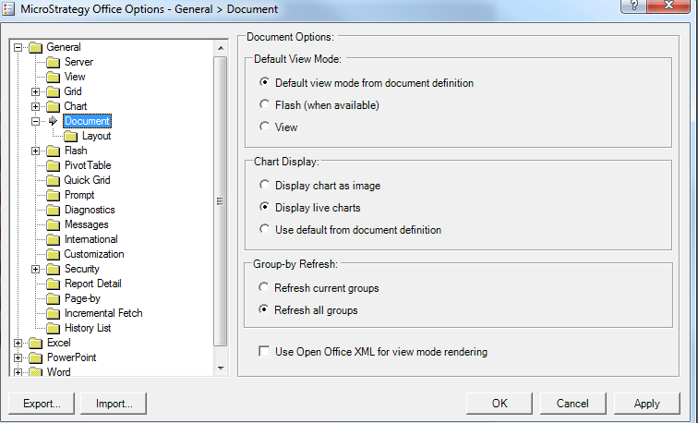Select Default view mode from document definition
Screen dimensions: 698x423
click(264, 82)
